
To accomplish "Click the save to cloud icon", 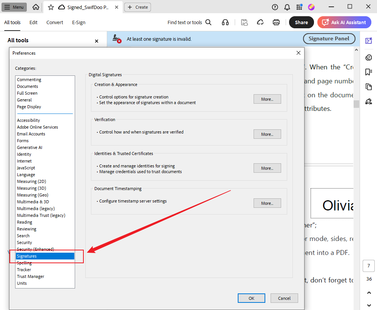I will 260,22.
